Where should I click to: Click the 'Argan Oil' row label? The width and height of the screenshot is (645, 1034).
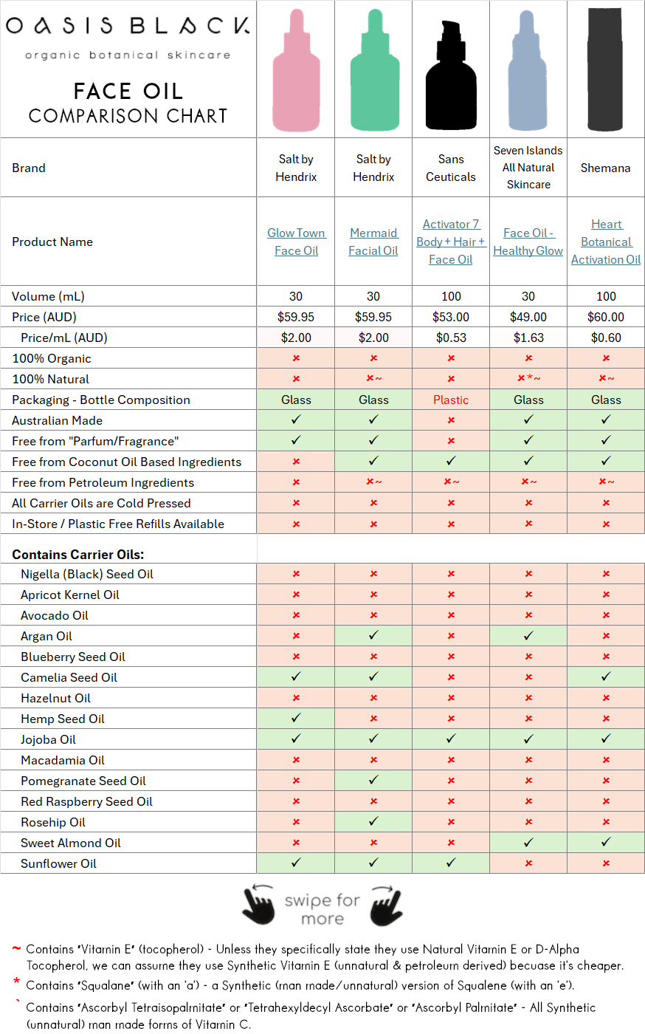[x=46, y=636]
